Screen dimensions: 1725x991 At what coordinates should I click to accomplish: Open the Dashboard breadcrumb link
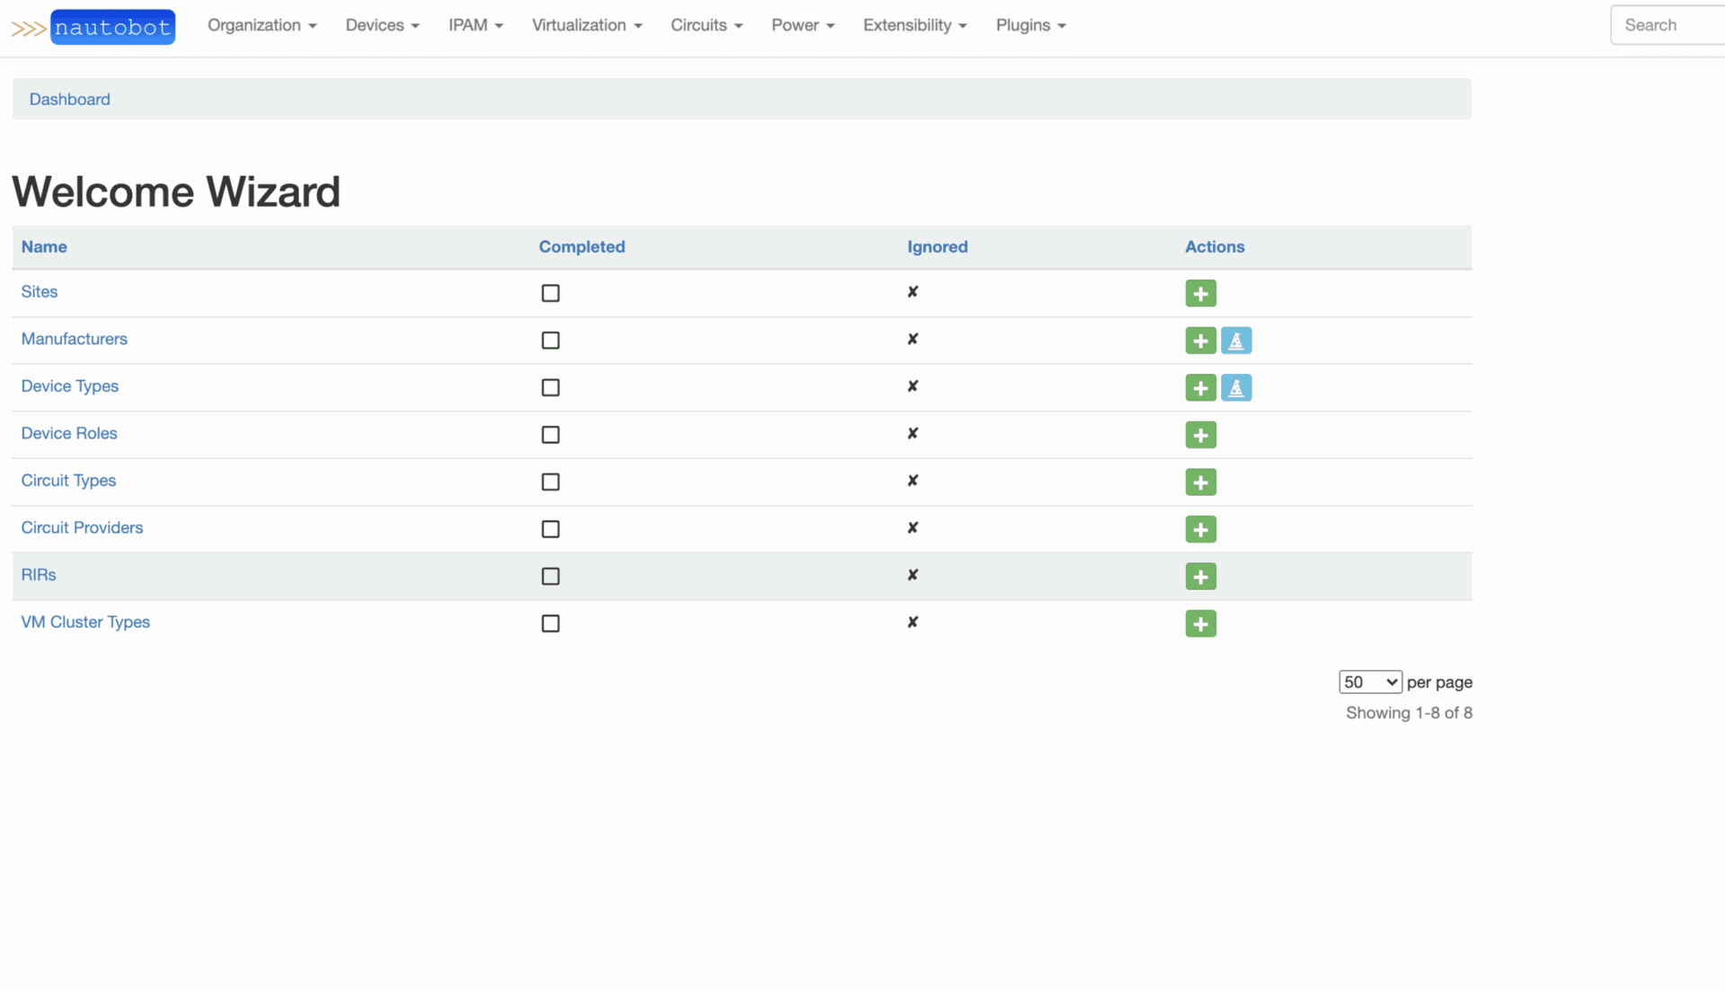click(70, 100)
